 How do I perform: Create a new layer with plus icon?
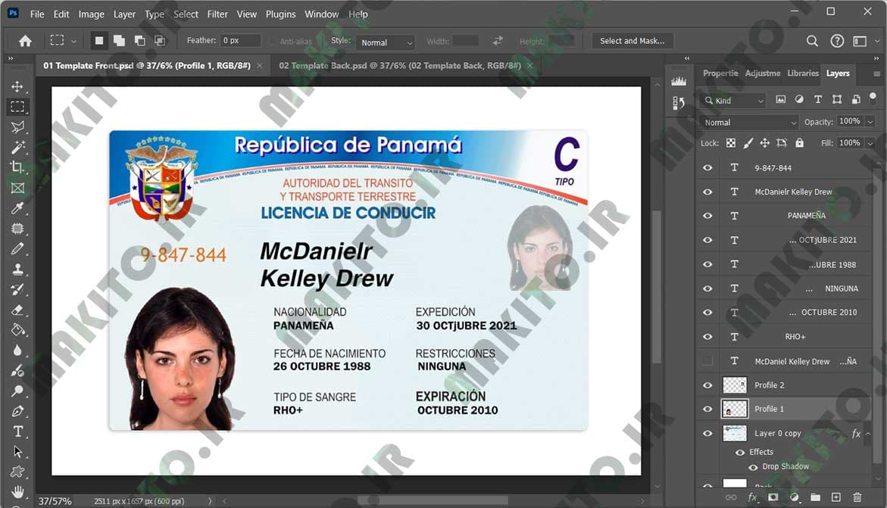click(x=836, y=497)
